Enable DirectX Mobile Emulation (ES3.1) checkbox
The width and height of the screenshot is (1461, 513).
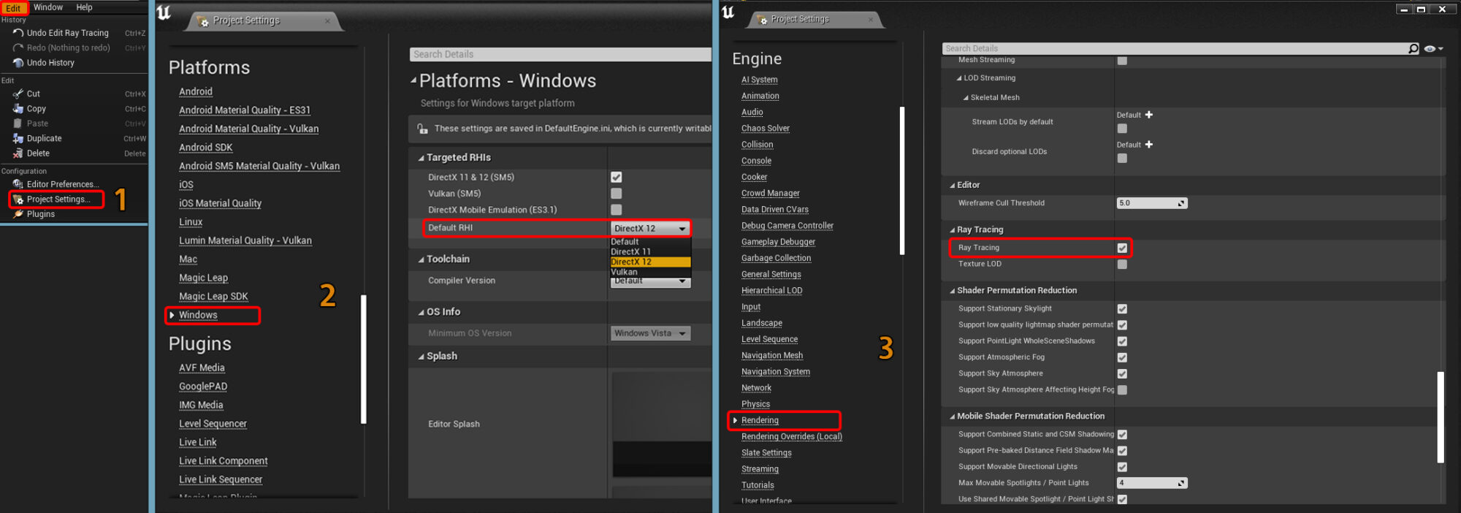617,210
